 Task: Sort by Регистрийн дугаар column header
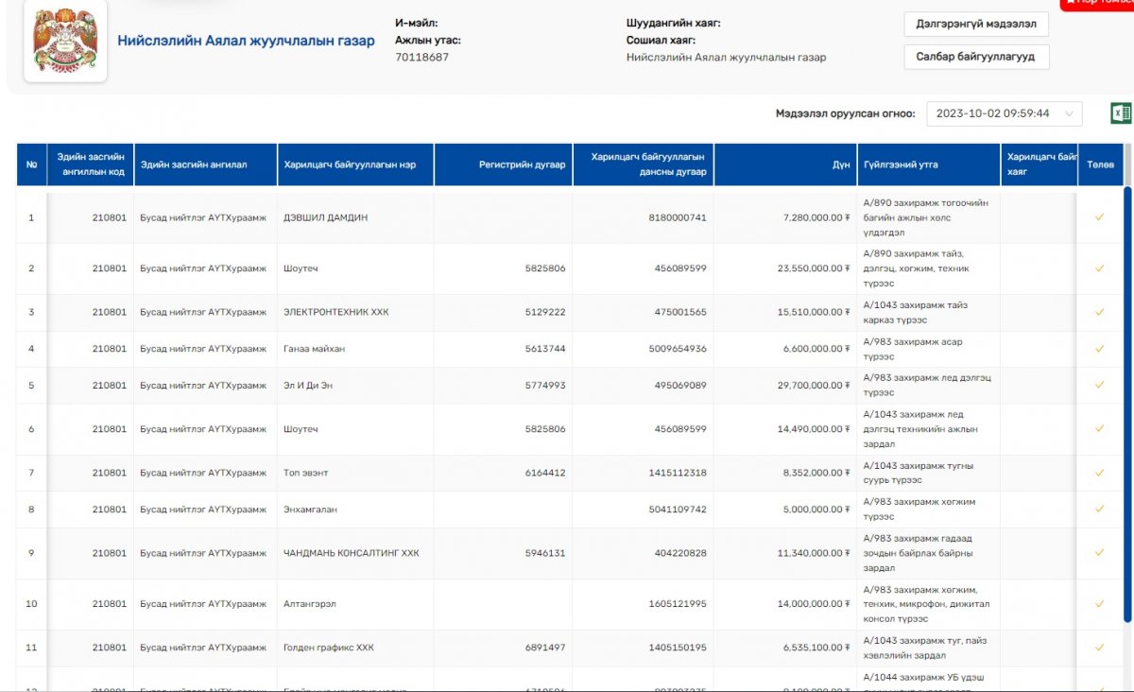point(503,164)
